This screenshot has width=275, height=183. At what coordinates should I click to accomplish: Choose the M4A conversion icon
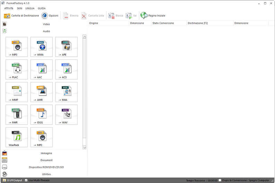coord(67,92)
